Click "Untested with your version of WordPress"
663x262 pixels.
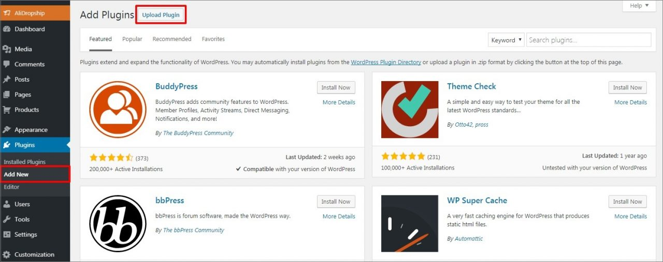595,167
